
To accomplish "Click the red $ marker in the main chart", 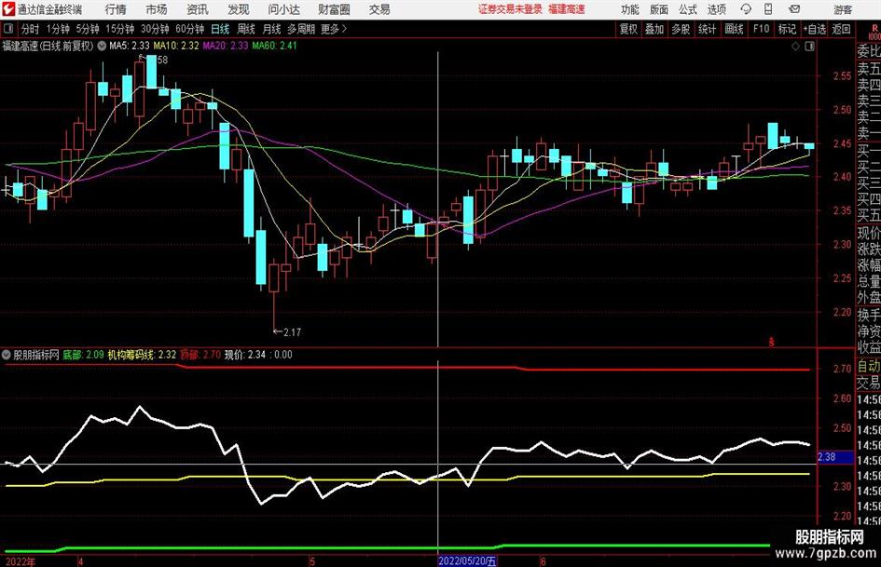I will point(771,342).
